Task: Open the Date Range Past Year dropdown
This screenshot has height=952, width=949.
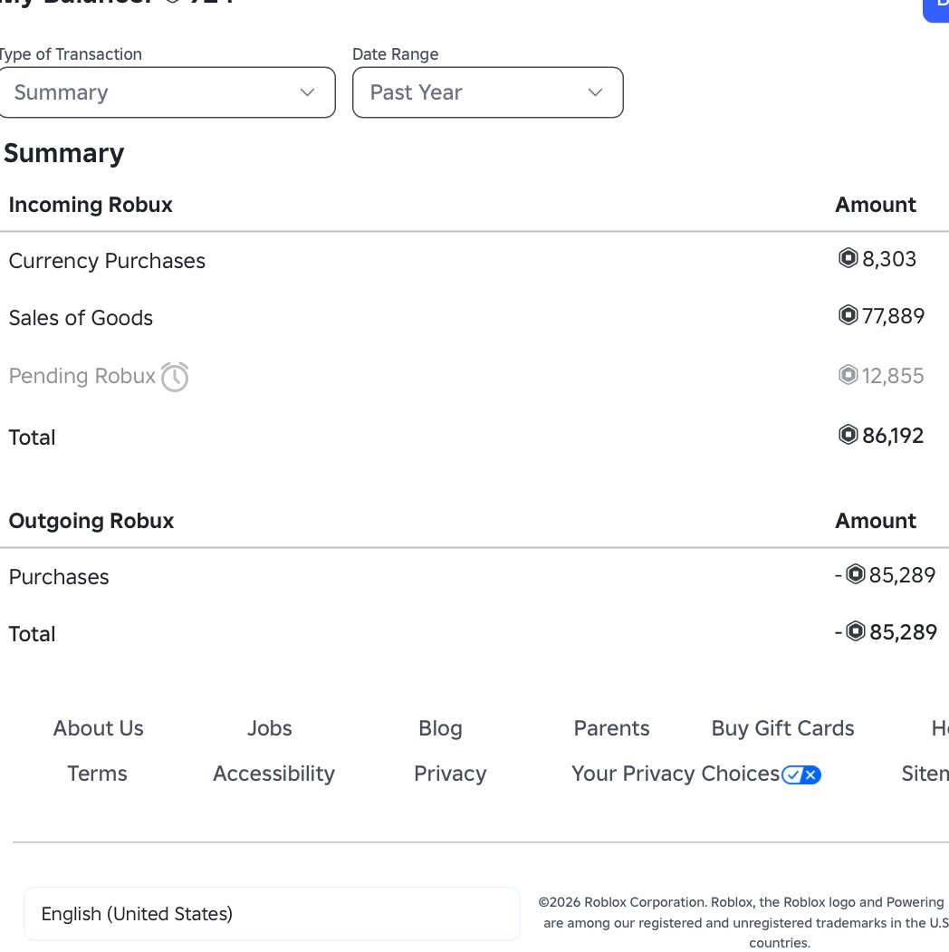Action: pos(488,92)
